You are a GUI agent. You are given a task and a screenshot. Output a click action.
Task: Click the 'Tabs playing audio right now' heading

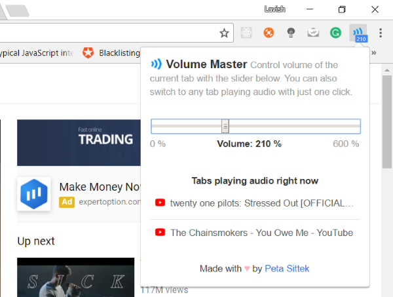[x=255, y=180]
